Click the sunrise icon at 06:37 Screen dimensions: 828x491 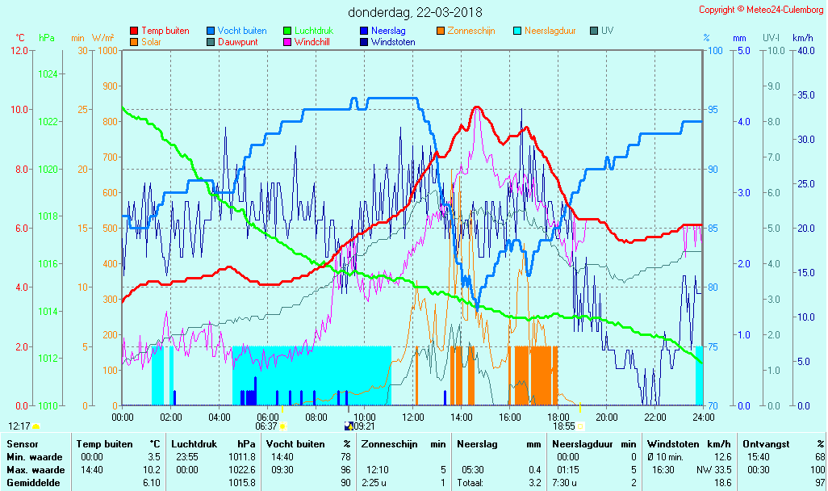283,426
